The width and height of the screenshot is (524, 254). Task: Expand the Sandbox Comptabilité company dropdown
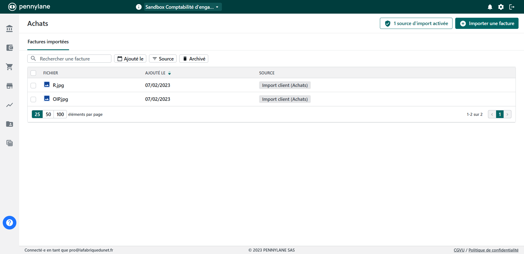182,7
